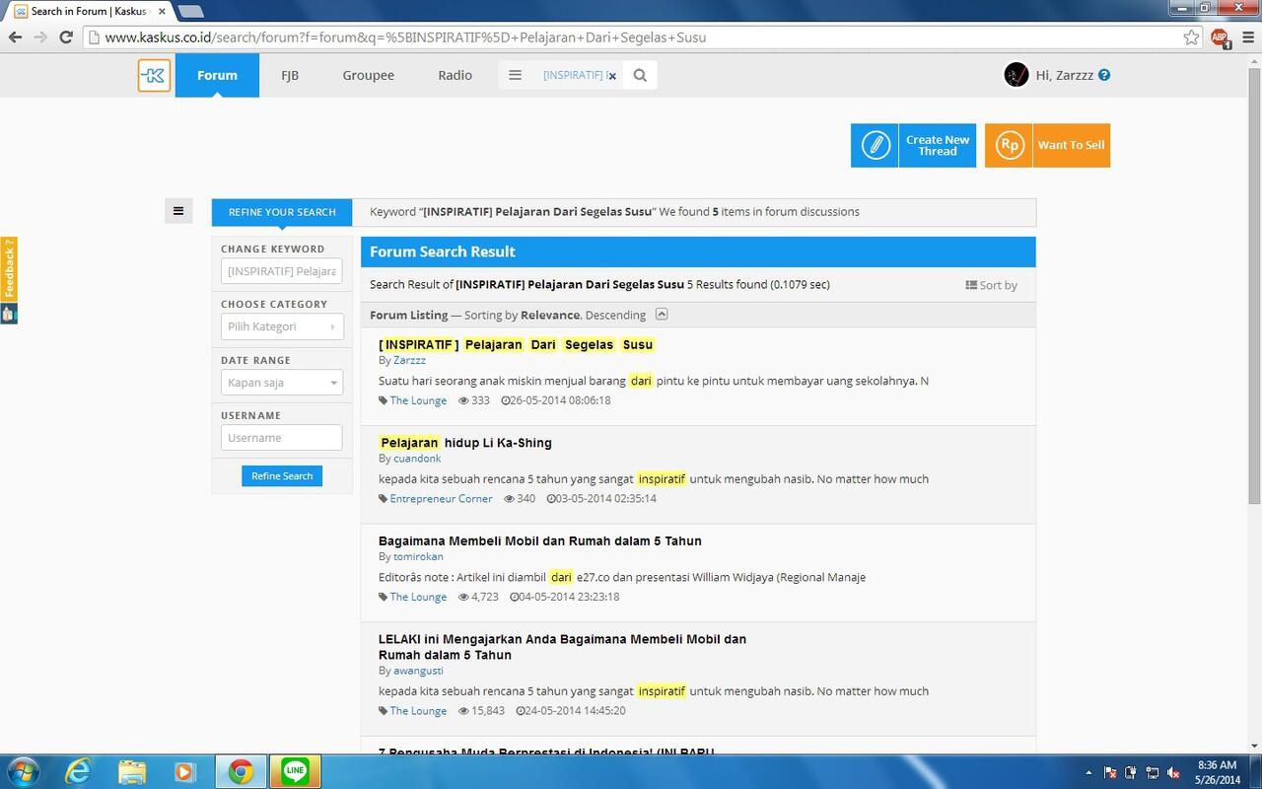Open the Kapan saja date range dropdown
This screenshot has width=1262, height=789.
coord(282,383)
